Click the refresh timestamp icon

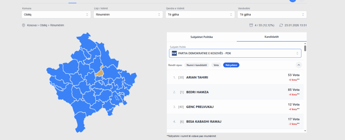pos(281,25)
